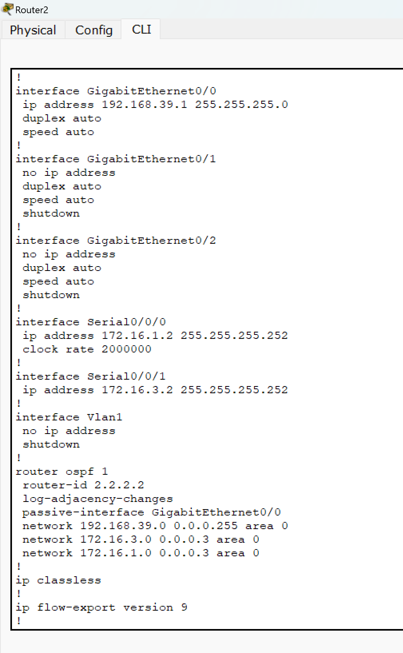
Task: Switch to the Physical tab
Action: 33,30
